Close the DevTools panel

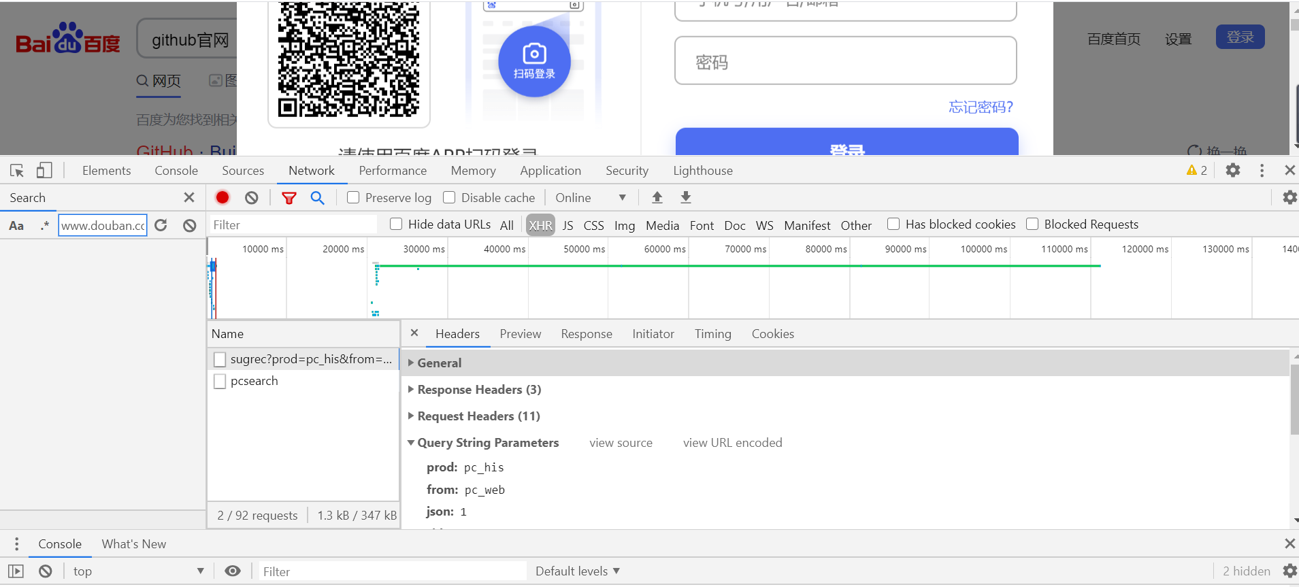pyautogui.click(x=1289, y=170)
